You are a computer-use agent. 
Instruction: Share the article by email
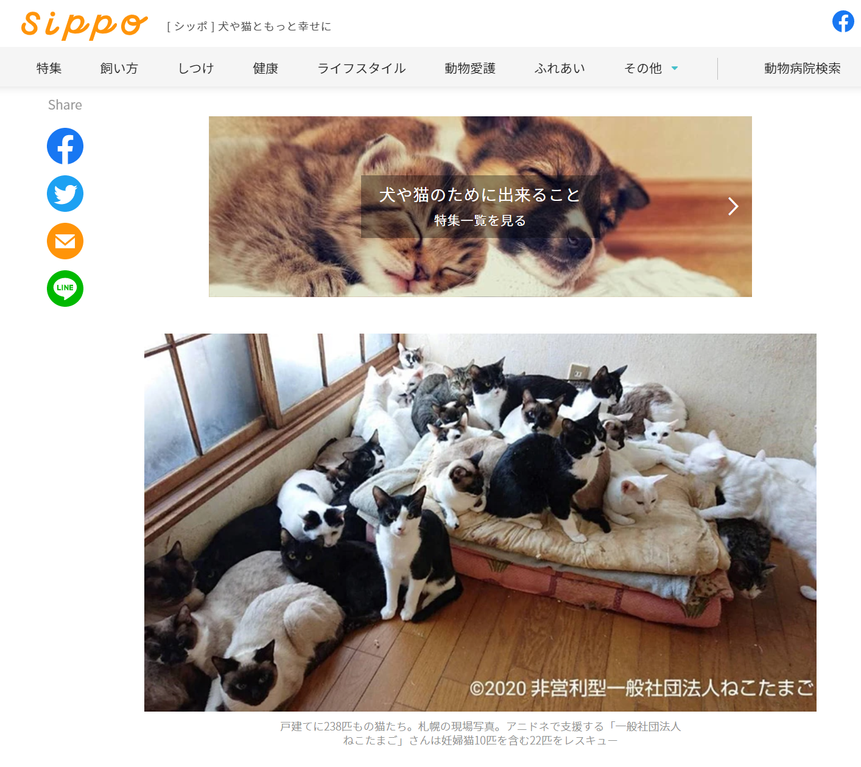pos(65,241)
